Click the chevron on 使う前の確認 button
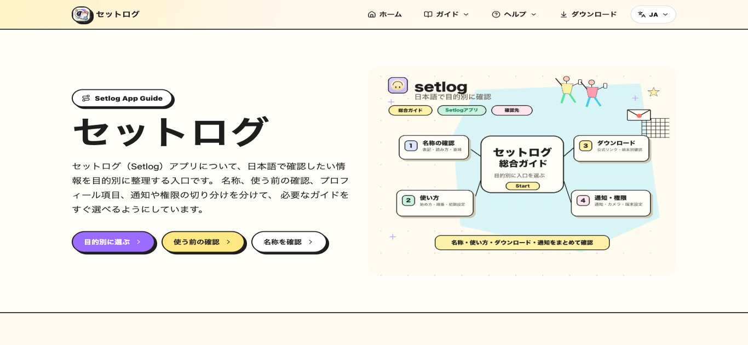The height and width of the screenshot is (345, 748). [x=228, y=242]
